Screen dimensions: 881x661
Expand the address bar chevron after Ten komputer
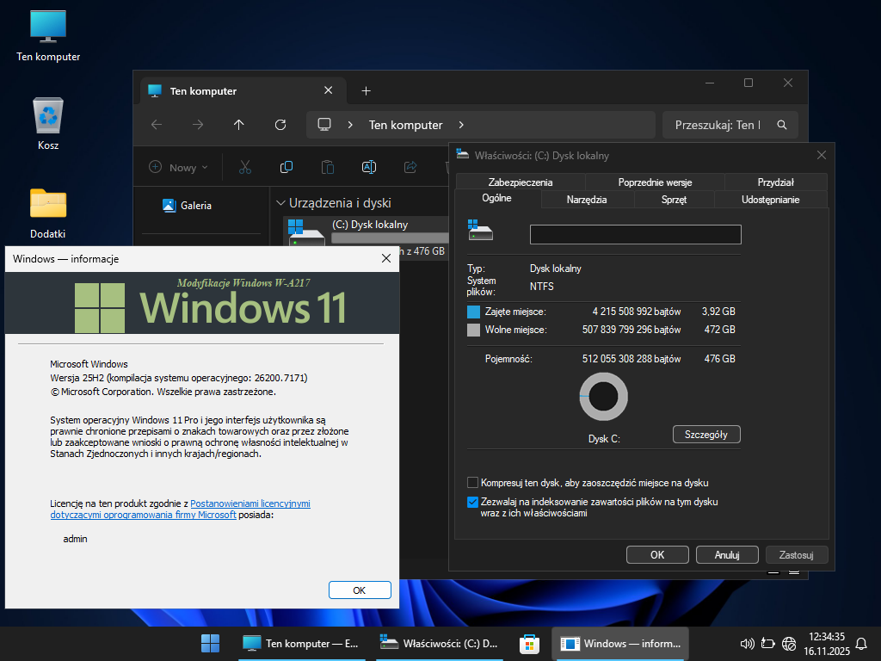(461, 125)
